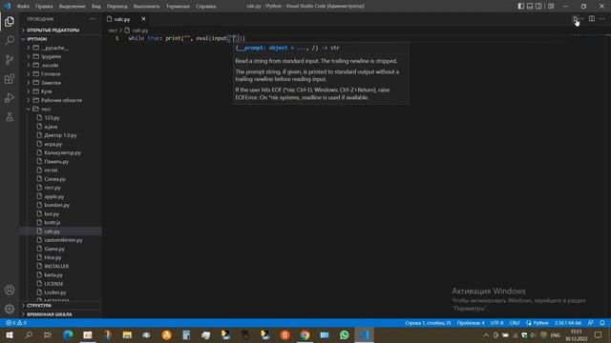The width and height of the screenshot is (611, 343).
Task: Toggle the primary side bar layout button
Action: click(x=521, y=7)
